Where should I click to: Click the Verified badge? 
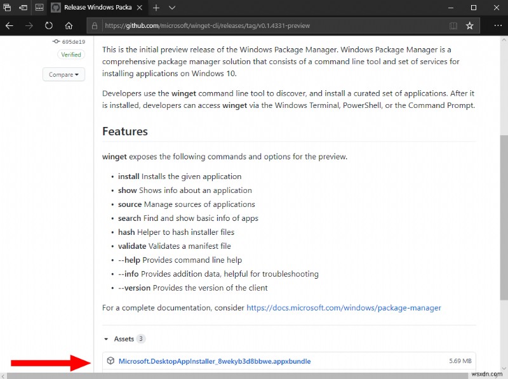coord(71,55)
